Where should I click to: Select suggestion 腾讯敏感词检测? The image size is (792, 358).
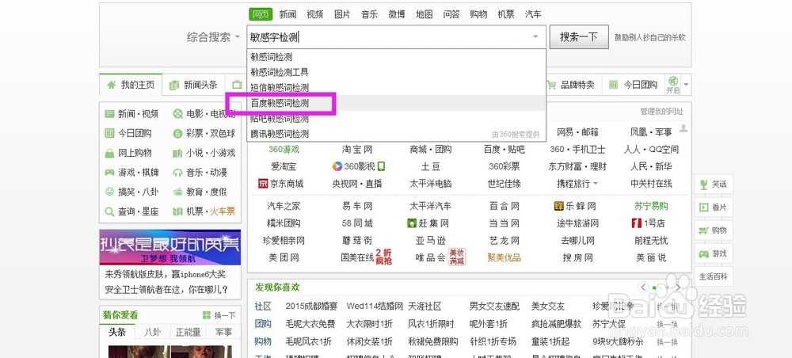397,134
